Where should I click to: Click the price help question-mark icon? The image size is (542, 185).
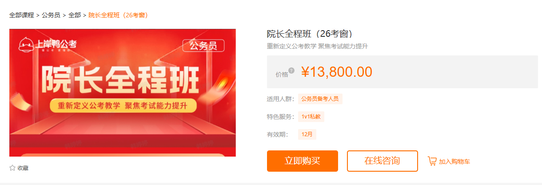291,70
